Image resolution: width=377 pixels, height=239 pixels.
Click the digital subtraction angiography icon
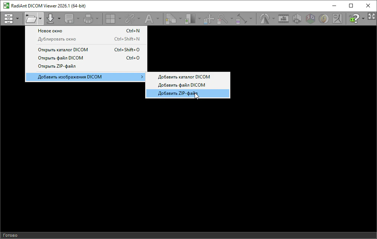[x=337, y=19]
